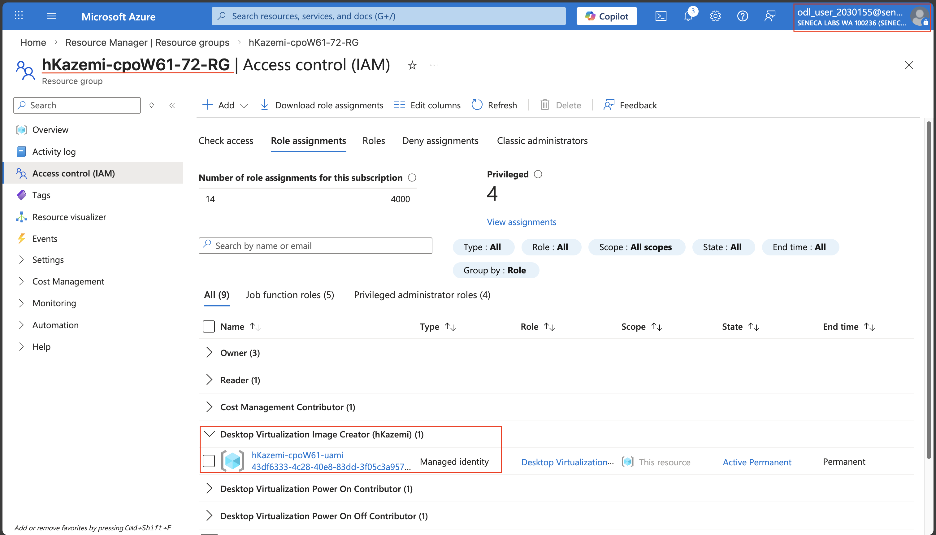Open portal settings gear
Image resolution: width=936 pixels, height=535 pixels.
tap(715, 16)
